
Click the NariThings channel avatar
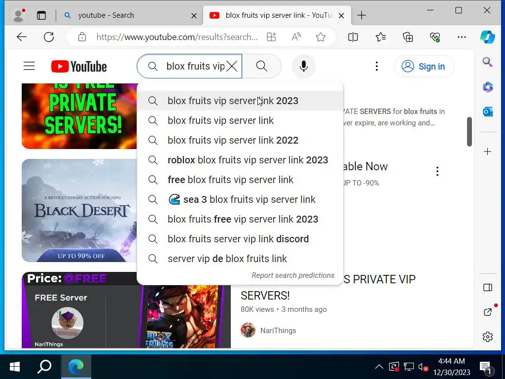click(248, 330)
